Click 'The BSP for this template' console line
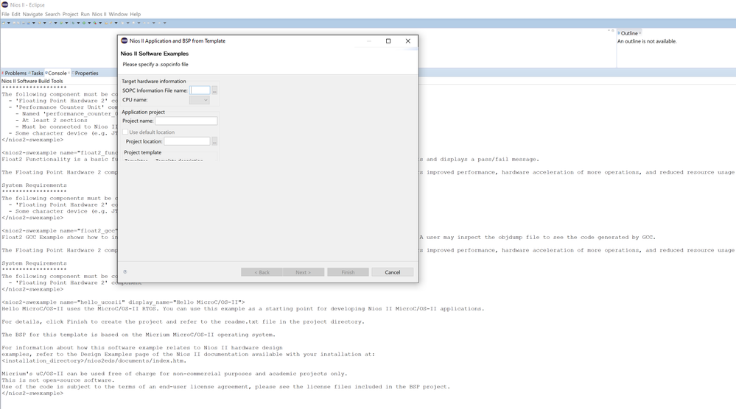 (x=139, y=335)
